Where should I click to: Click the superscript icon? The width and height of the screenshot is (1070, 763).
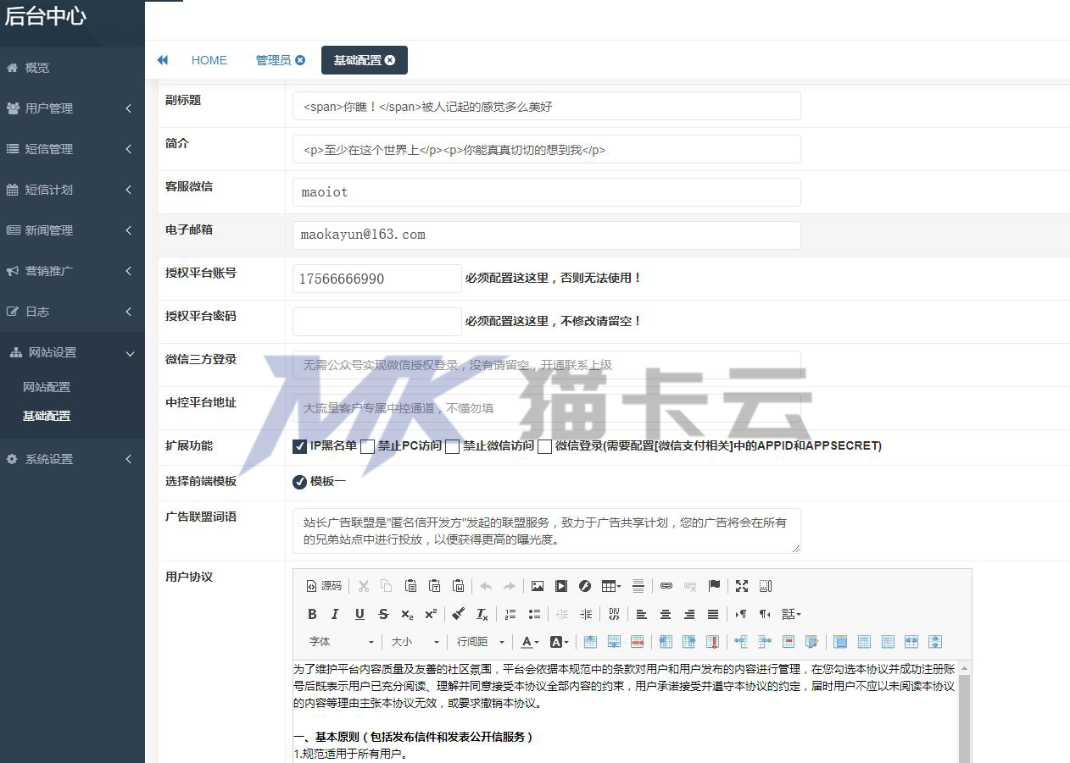pyautogui.click(x=431, y=614)
